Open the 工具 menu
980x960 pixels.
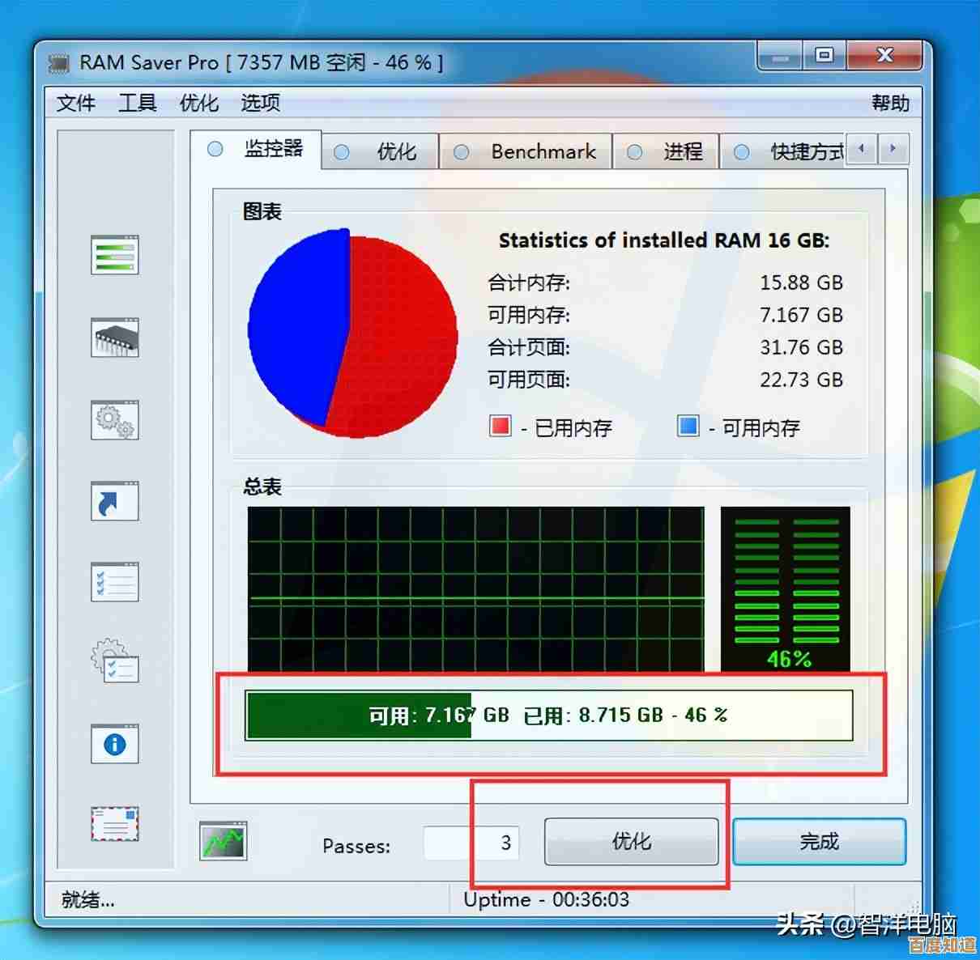(x=137, y=103)
